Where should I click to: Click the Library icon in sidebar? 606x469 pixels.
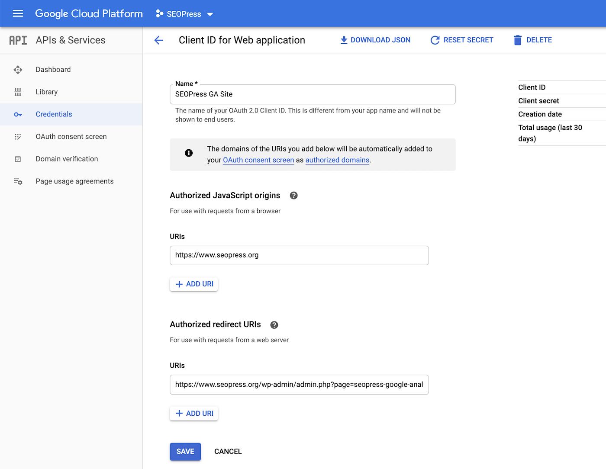coord(18,92)
